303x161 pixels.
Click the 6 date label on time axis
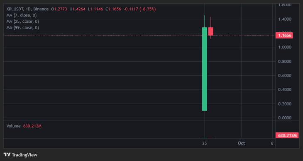coord(272,143)
